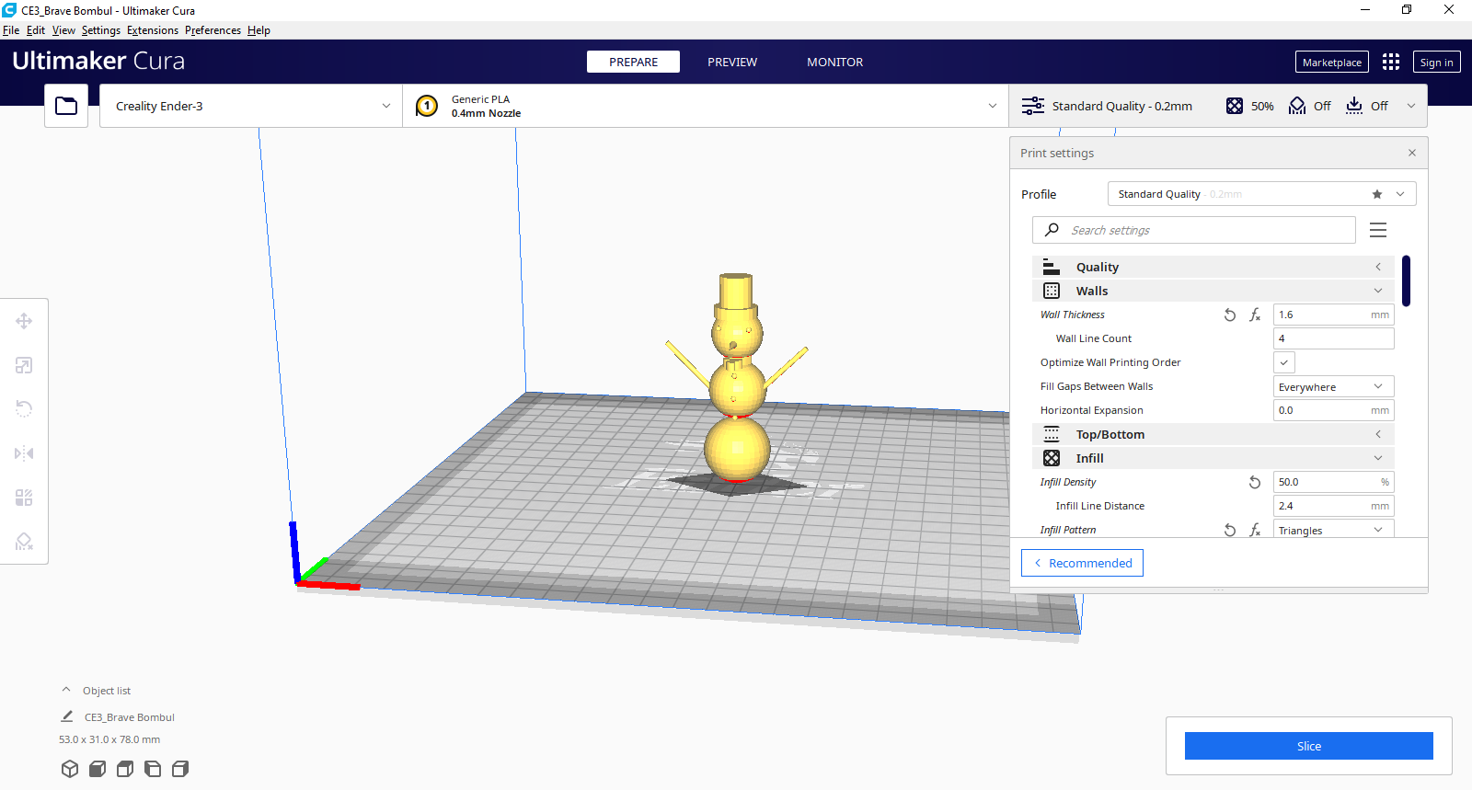The width and height of the screenshot is (1472, 790).
Task: Switch to 3D perspective view cube icon
Action: [70, 769]
